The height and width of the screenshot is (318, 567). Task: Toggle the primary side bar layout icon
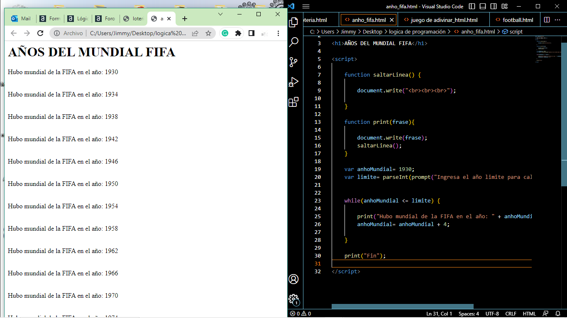click(472, 6)
